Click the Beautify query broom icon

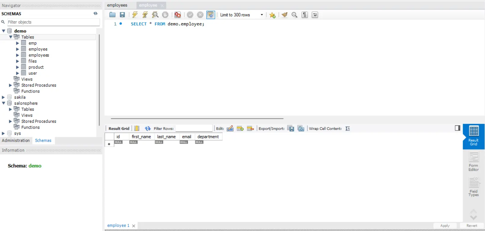click(x=285, y=15)
